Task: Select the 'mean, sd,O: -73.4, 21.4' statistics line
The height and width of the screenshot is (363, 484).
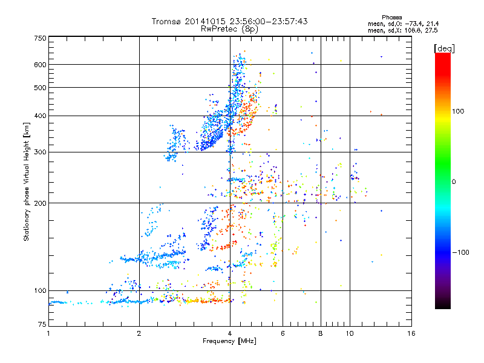Action: point(403,24)
